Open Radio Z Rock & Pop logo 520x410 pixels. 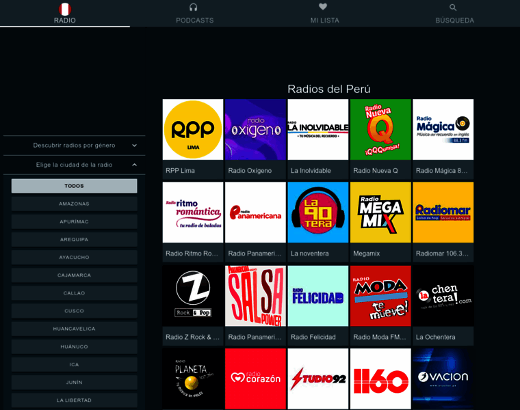[x=193, y=296]
